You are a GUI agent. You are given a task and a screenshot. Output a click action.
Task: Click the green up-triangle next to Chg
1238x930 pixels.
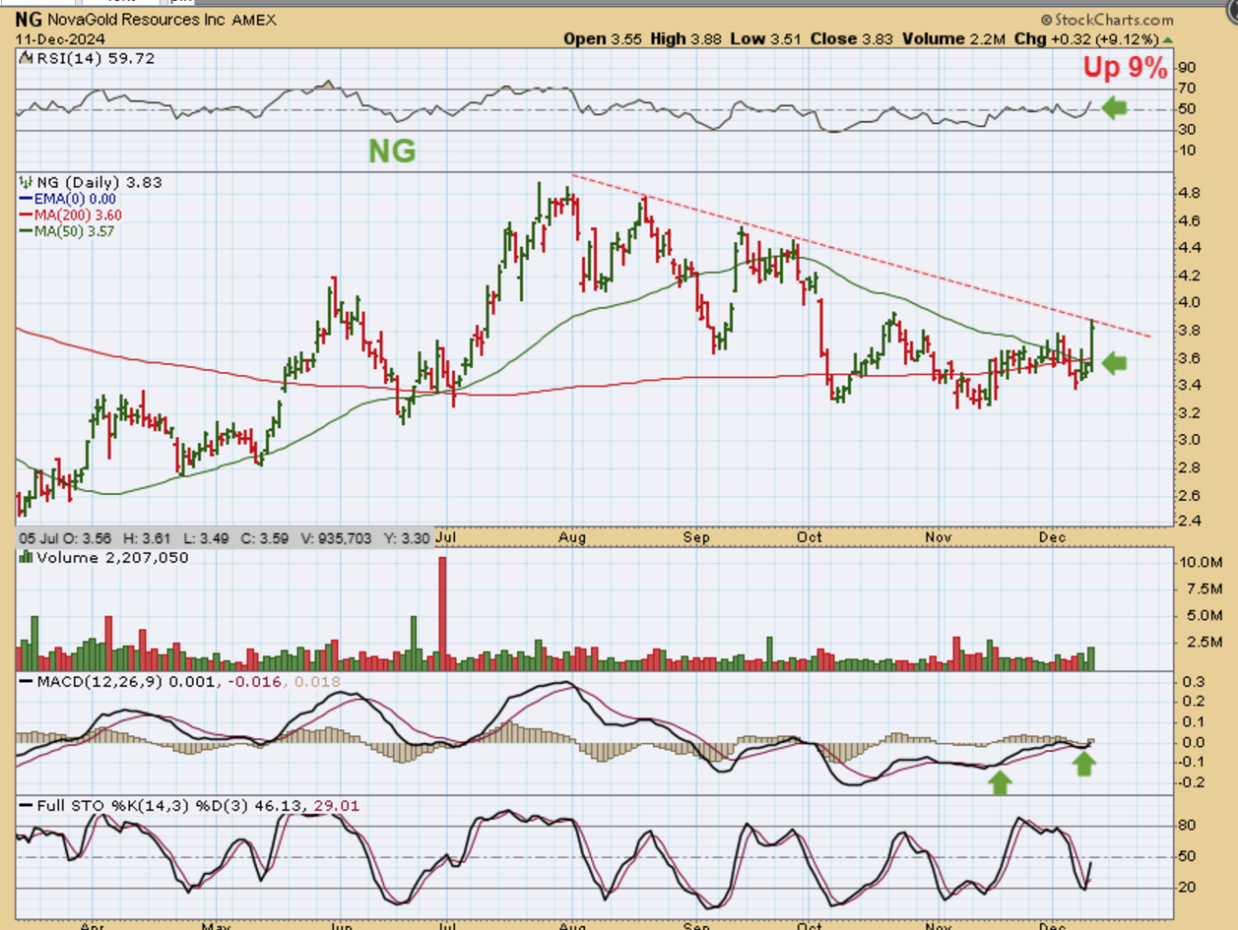(x=1169, y=39)
